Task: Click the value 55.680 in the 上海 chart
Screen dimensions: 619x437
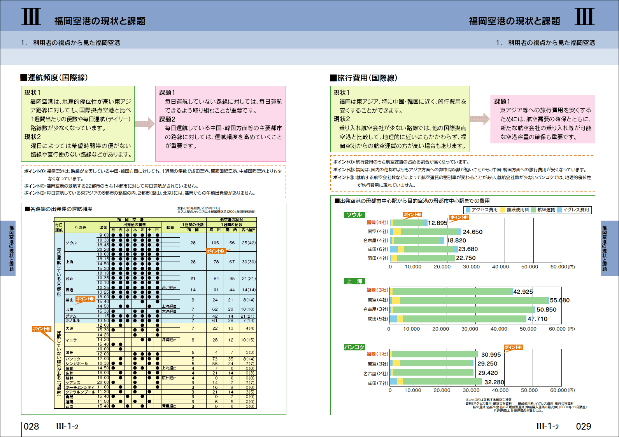Action: pyautogui.click(x=560, y=300)
